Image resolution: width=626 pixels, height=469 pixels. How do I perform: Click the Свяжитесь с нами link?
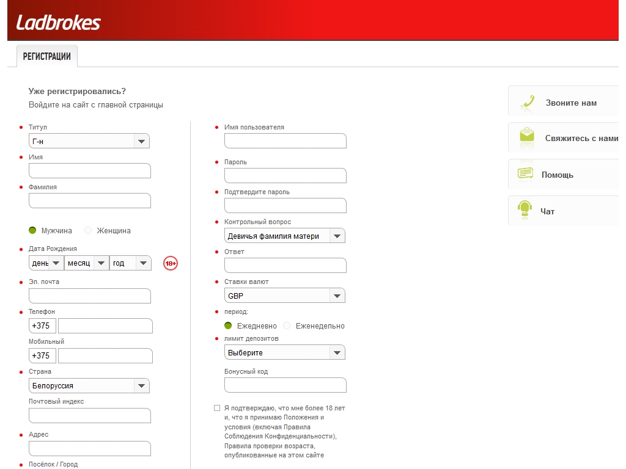coord(581,138)
